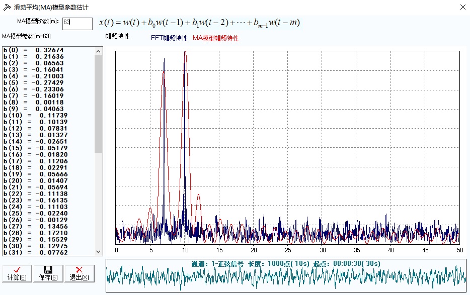
Task: Select the b(2) = 0.06563 row
Action: (48, 63)
